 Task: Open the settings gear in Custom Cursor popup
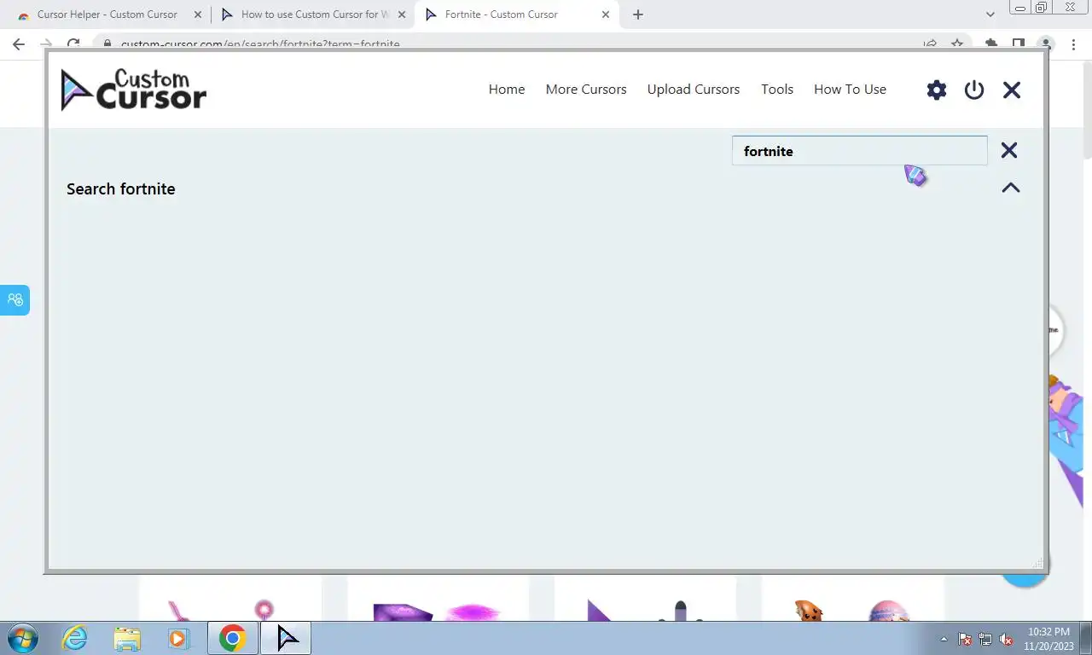(937, 90)
